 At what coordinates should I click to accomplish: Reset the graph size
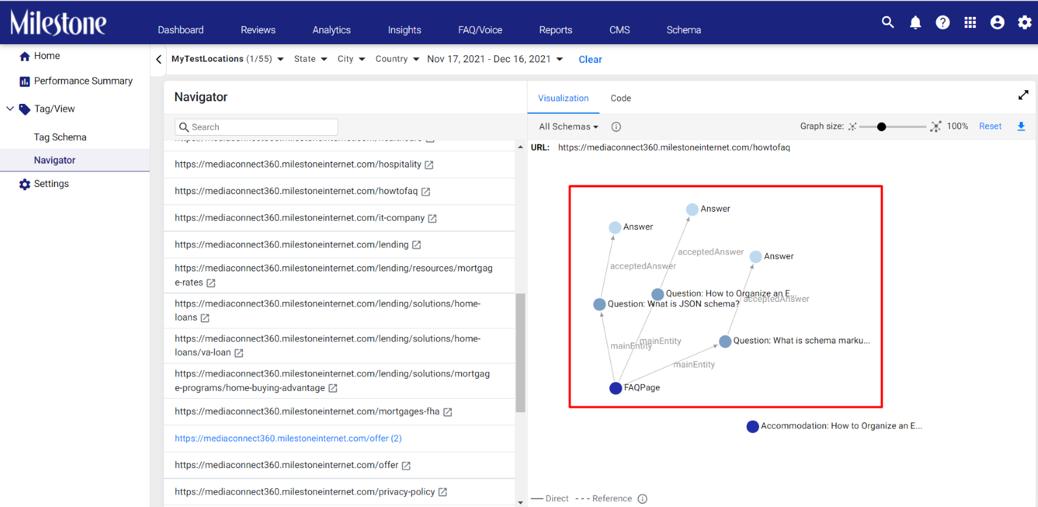pos(990,127)
